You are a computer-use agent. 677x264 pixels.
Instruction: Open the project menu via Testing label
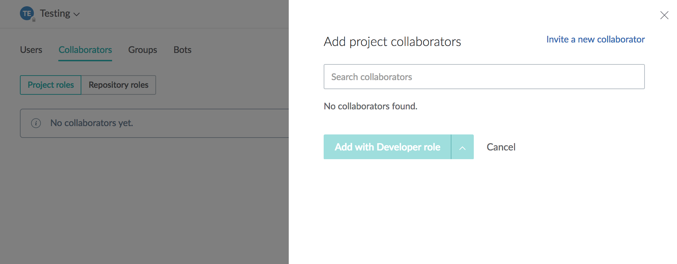(x=54, y=13)
